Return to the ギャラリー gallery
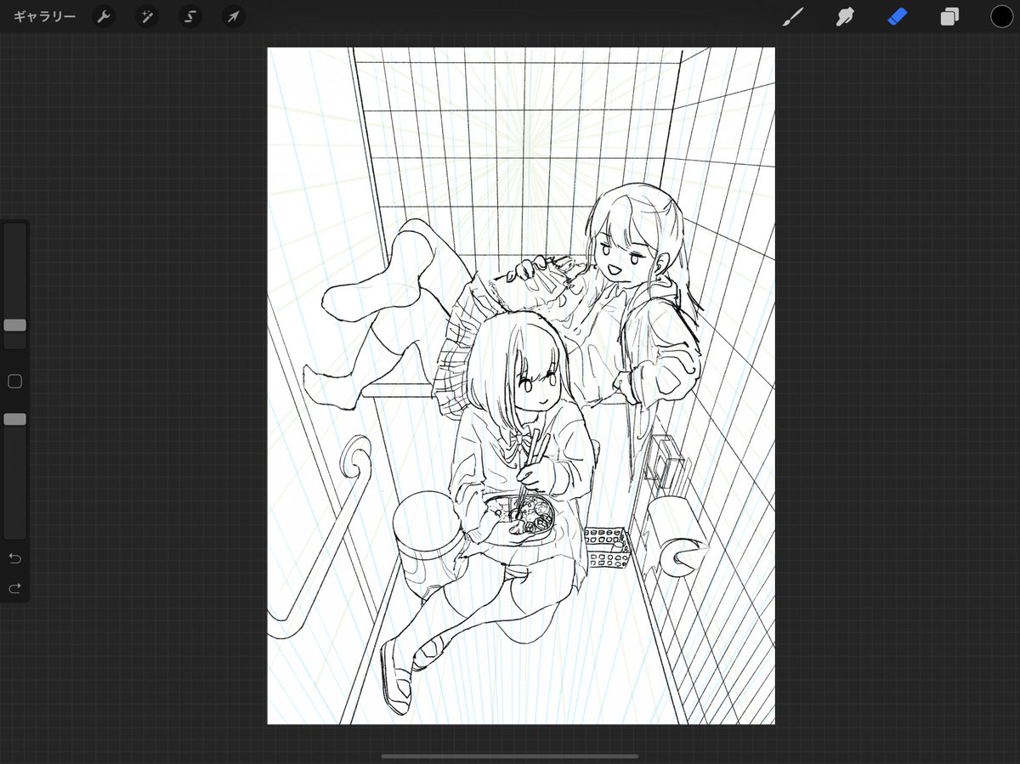The image size is (1020, 764). coord(44,17)
